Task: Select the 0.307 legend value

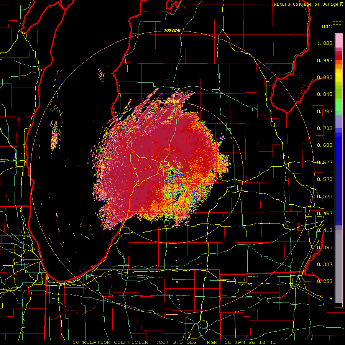Action: pyautogui.click(x=325, y=264)
